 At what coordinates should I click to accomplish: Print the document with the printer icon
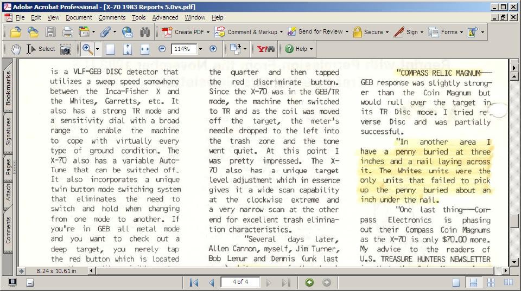67,32
